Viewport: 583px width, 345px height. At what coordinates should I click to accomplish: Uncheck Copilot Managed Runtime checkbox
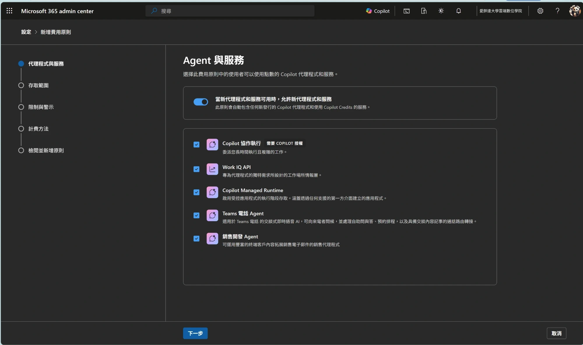click(196, 192)
